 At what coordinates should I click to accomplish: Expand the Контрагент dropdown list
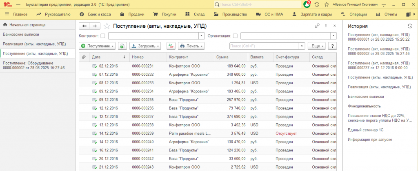click(x=202, y=36)
